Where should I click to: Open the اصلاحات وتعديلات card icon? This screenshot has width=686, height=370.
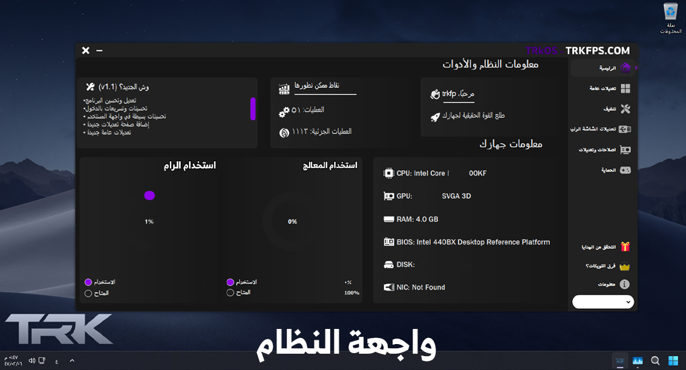click(625, 150)
